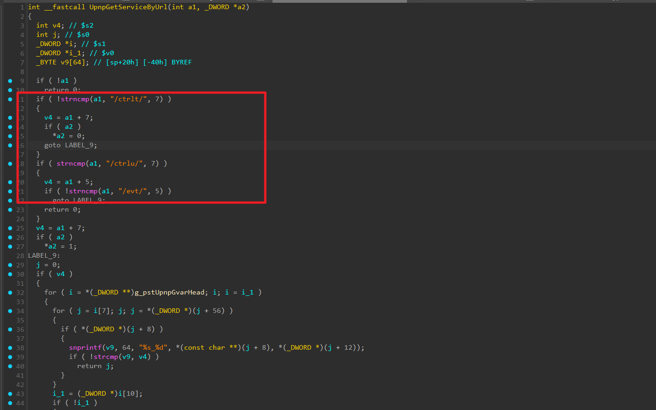Set breakpoint at line 25 marker dot
The image size is (656, 410).
click(x=10, y=228)
